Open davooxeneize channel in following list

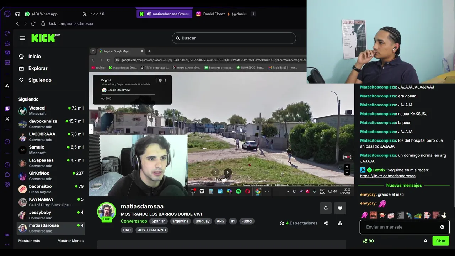(51, 124)
